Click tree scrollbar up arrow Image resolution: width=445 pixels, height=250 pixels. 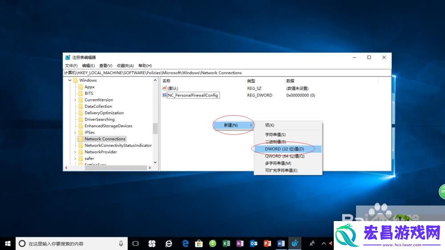point(155,81)
